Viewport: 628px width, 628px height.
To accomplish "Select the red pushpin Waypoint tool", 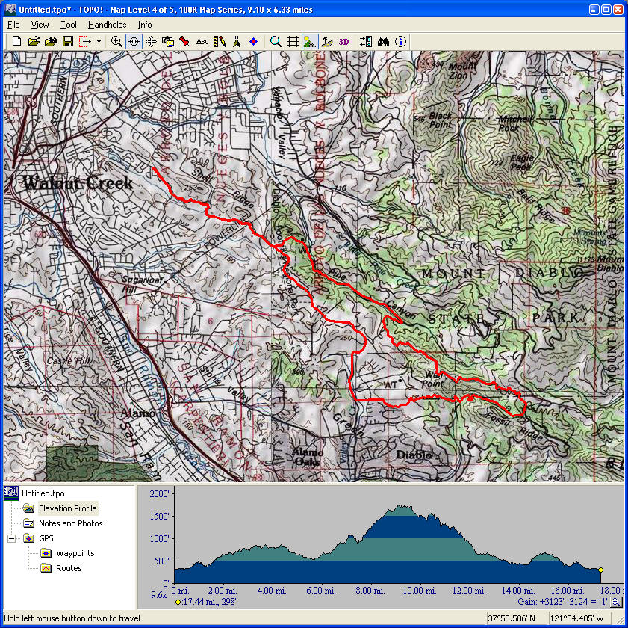I will pyautogui.click(x=184, y=42).
